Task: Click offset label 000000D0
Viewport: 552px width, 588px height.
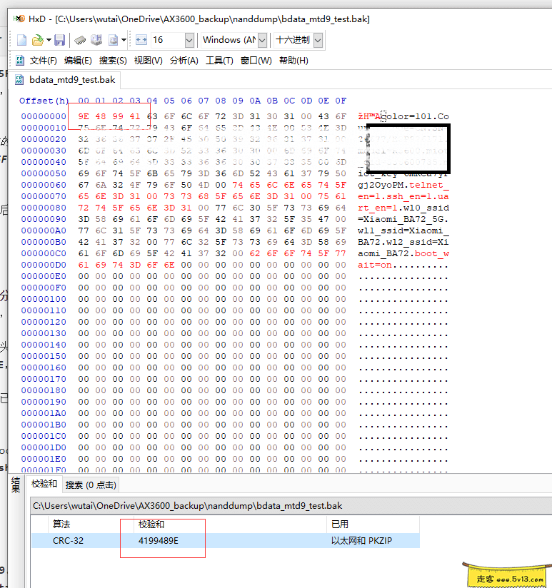Action: [44, 265]
